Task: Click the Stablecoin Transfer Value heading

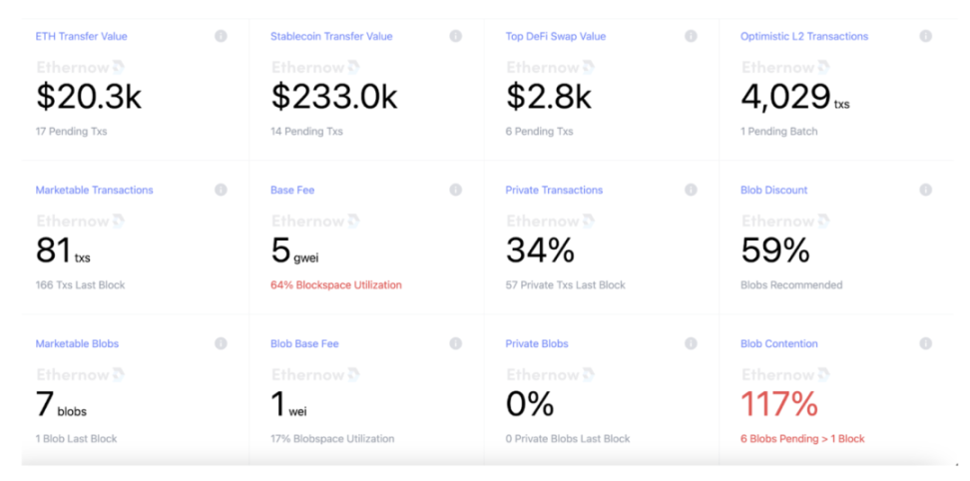Action: tap(331, 37)
